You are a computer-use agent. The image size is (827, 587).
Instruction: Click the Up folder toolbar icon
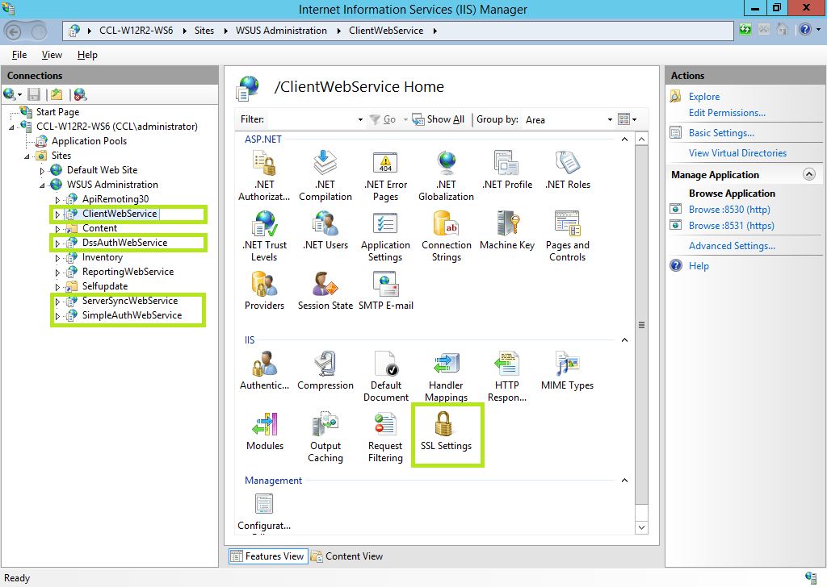[57, 94]
